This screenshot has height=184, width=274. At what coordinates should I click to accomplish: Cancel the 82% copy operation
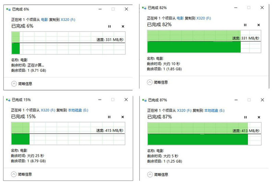(x=259, y=25)
